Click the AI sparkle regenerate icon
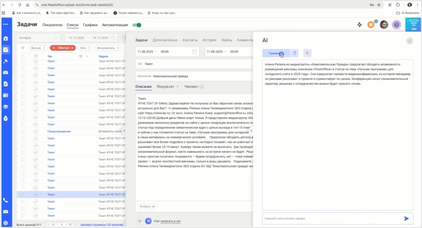 tap(307, 53)
